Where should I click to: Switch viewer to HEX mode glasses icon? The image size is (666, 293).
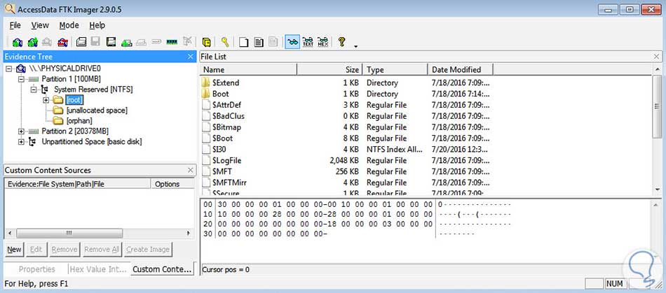point(322,42)
